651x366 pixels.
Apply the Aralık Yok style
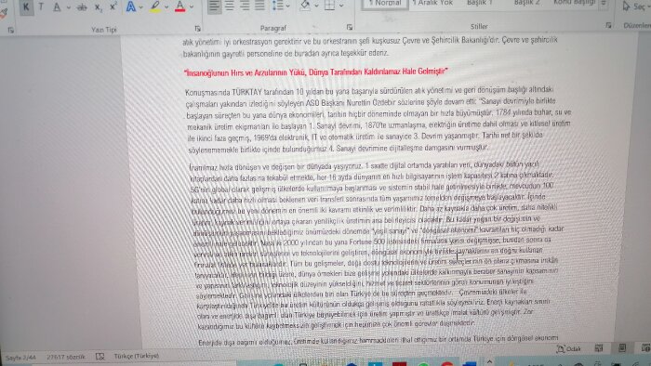point(433,4)
